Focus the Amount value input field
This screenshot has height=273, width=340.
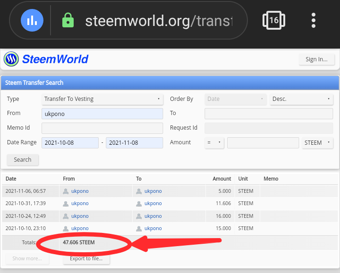pos(263,143)
